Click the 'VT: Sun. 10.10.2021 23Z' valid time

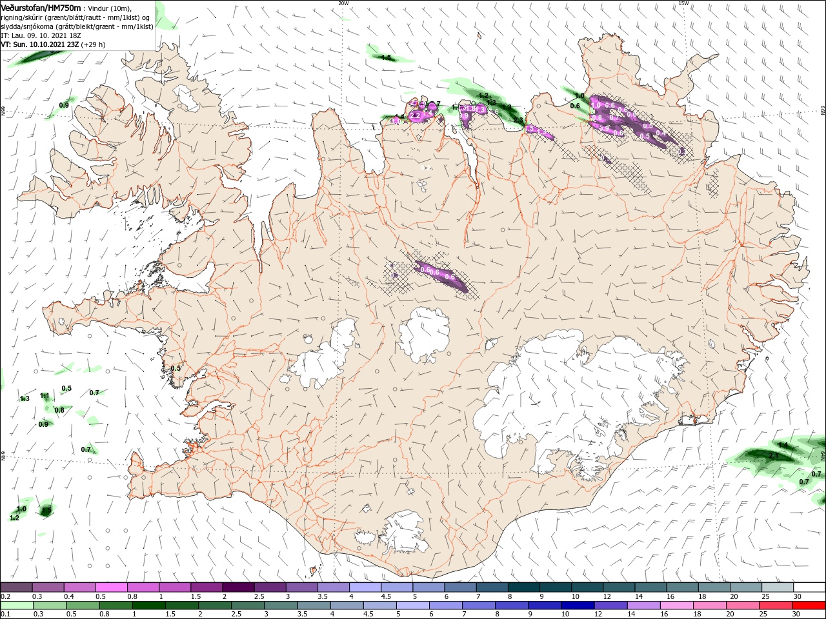[x=39, y=44]
